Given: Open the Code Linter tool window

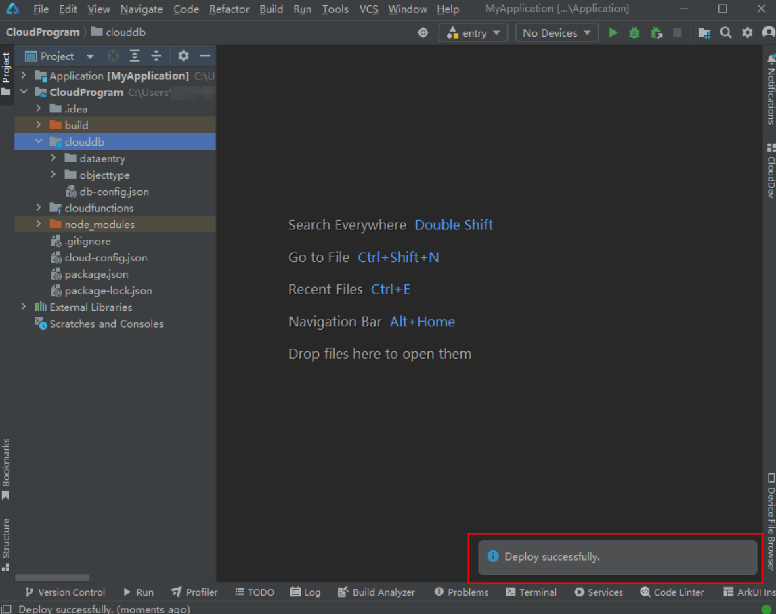Looking at the screenshot, I should tap(672, 592).
